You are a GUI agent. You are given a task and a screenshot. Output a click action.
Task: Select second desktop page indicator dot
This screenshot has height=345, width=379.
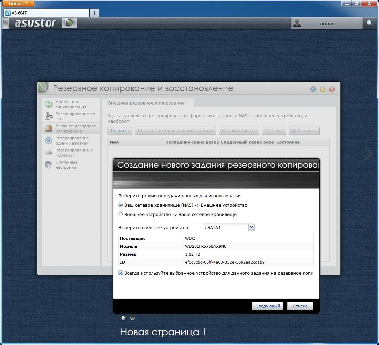click(132, 318)
